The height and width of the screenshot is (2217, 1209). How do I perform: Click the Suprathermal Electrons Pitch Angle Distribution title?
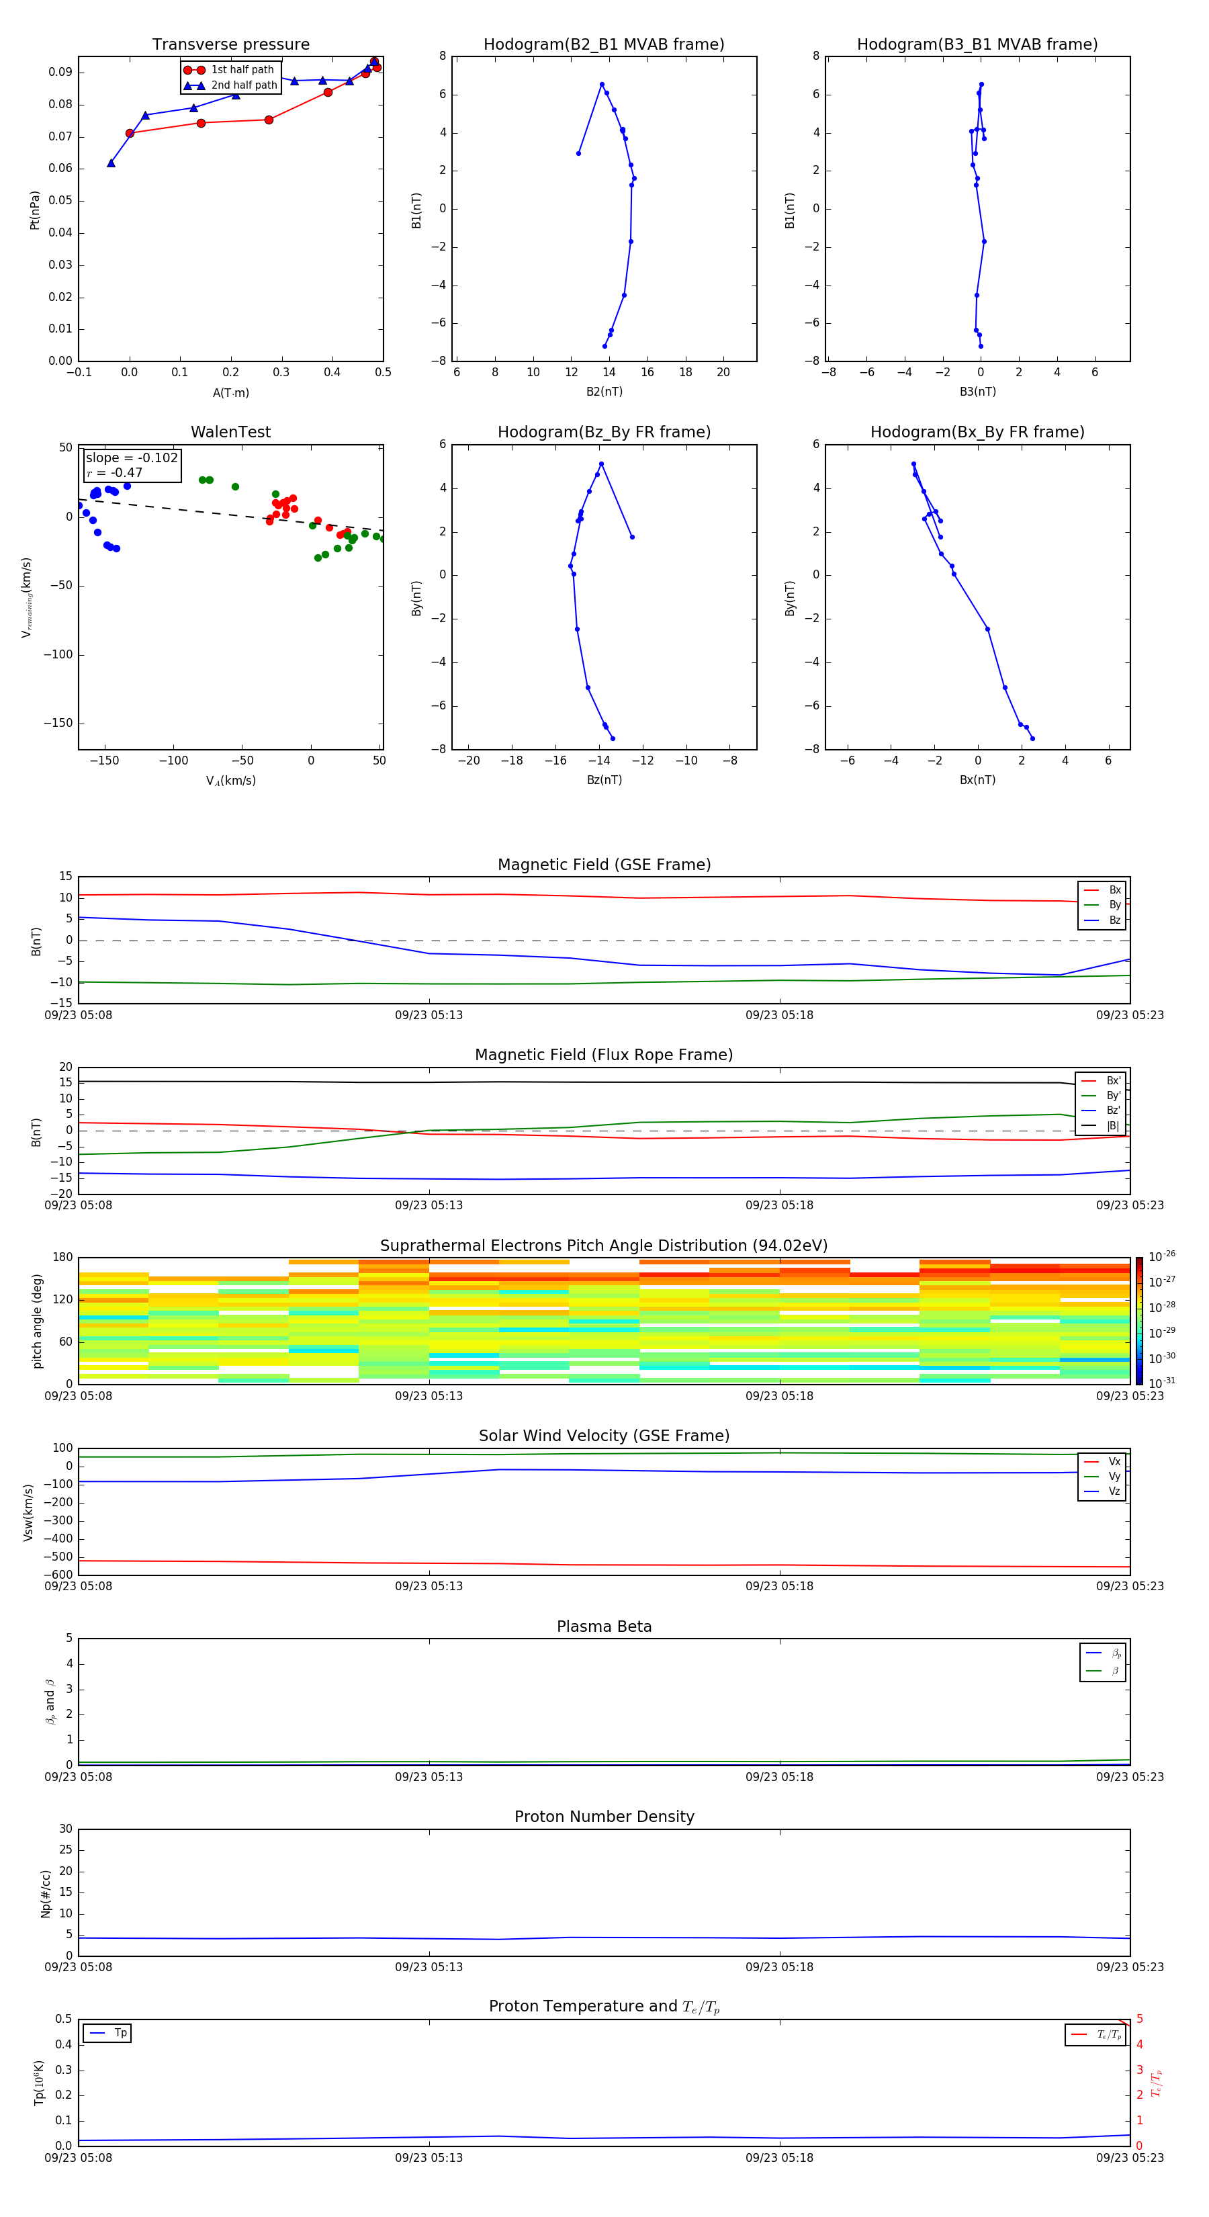point(604,1246)
